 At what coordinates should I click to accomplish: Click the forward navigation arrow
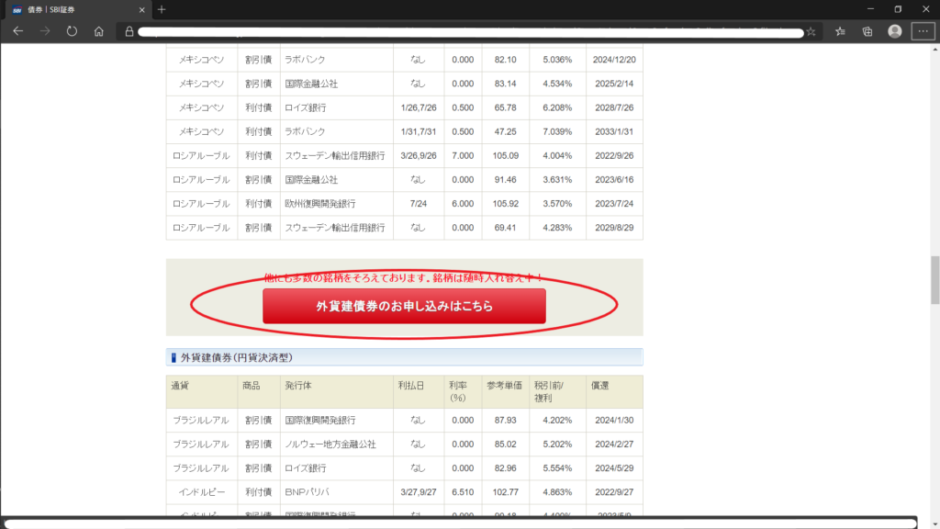[45, 31]
